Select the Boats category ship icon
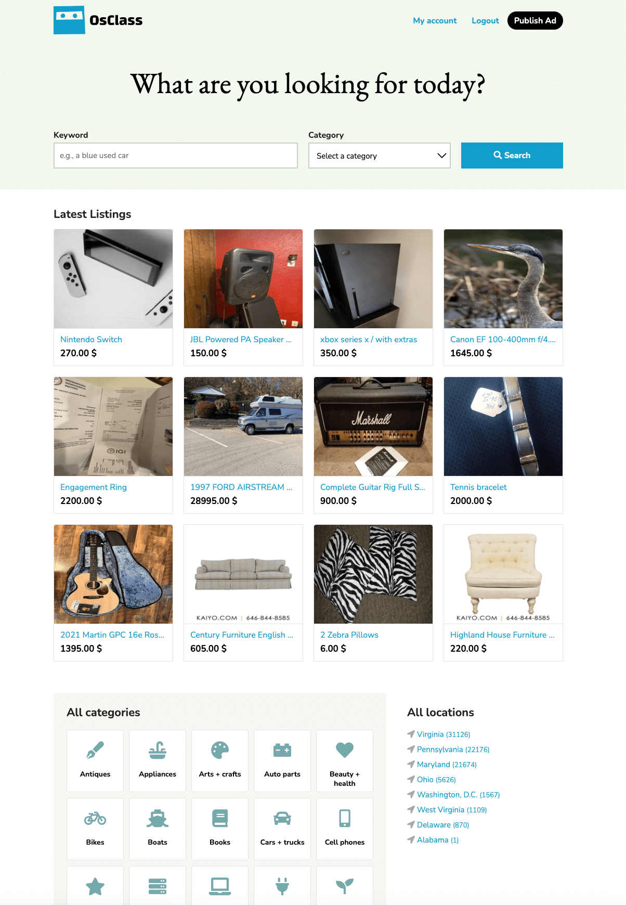626x905 pixels. tap(158, 818)
